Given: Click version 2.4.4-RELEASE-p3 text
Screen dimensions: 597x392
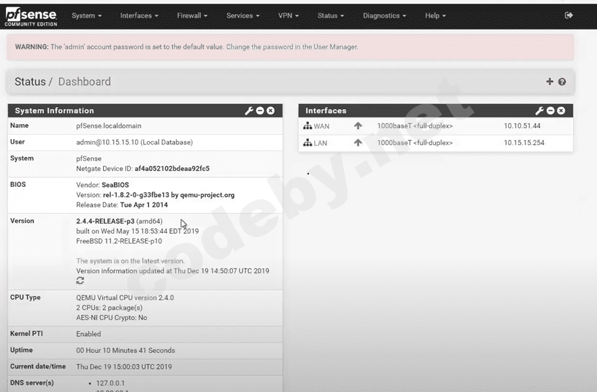Looking at the screenshot, I should click(105, 221).
